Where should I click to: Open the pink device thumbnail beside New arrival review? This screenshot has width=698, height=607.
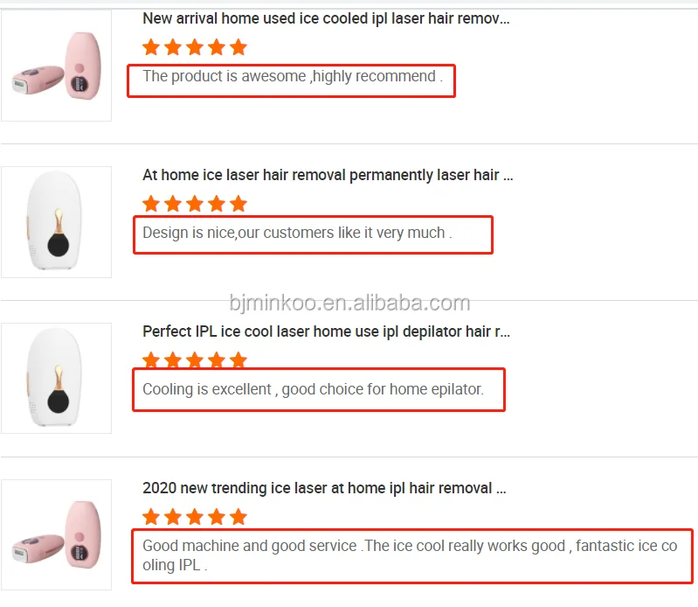coord(56,66)
